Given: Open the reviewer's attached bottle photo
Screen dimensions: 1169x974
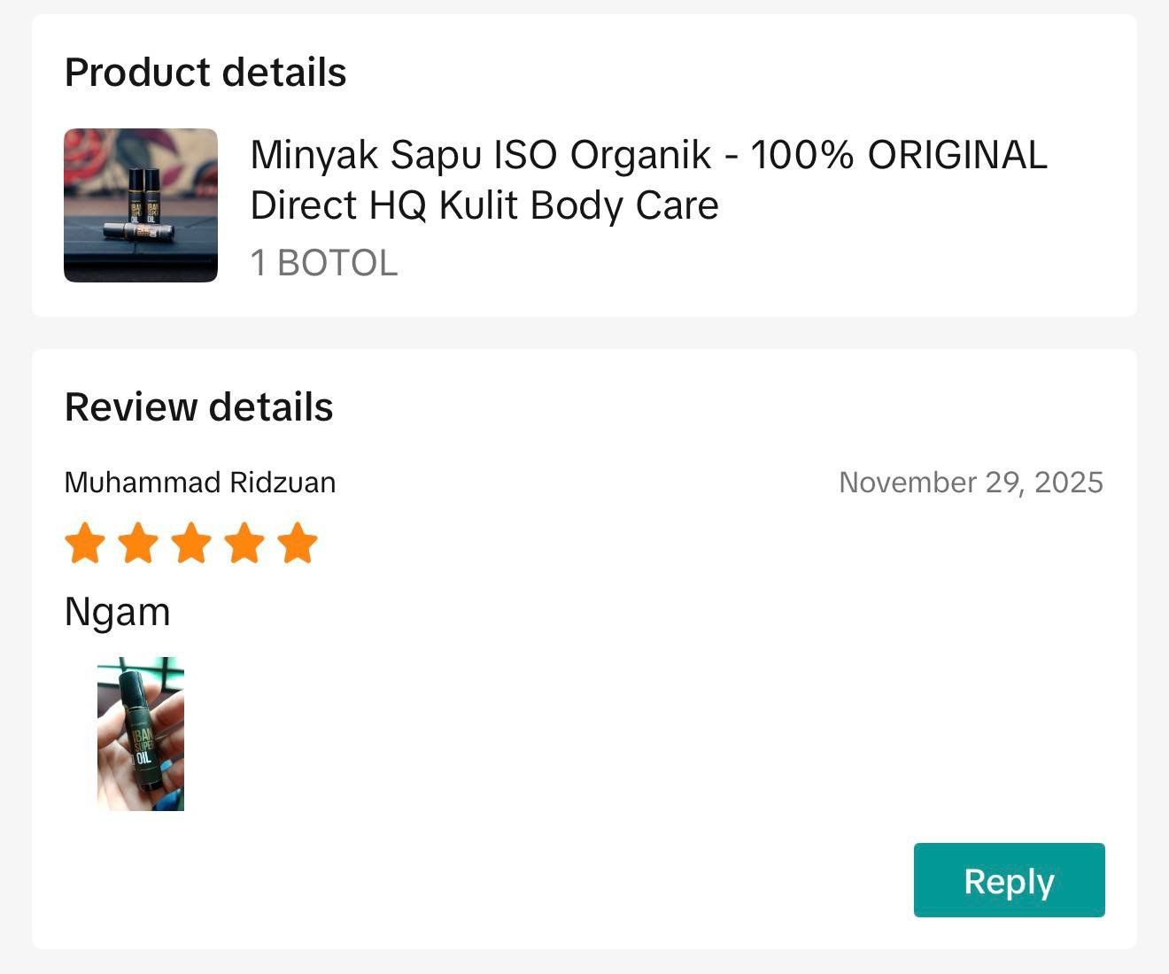Looking at the screenshot, I should coord(141,734).
